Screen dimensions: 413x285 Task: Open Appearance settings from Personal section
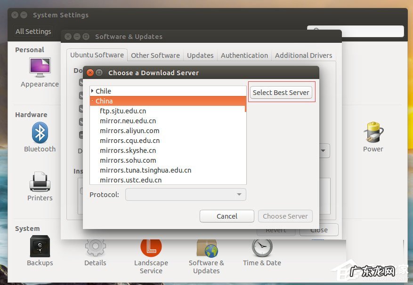coord(40,71)
